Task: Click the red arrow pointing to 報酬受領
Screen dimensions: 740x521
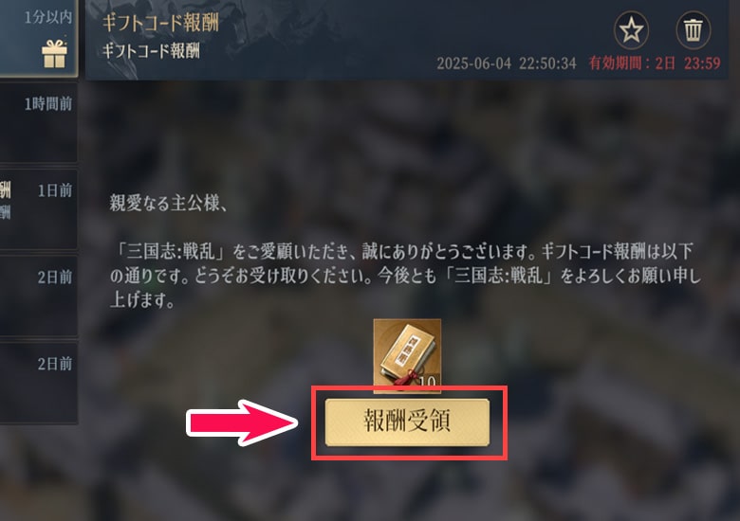Action: coord(242,422)
